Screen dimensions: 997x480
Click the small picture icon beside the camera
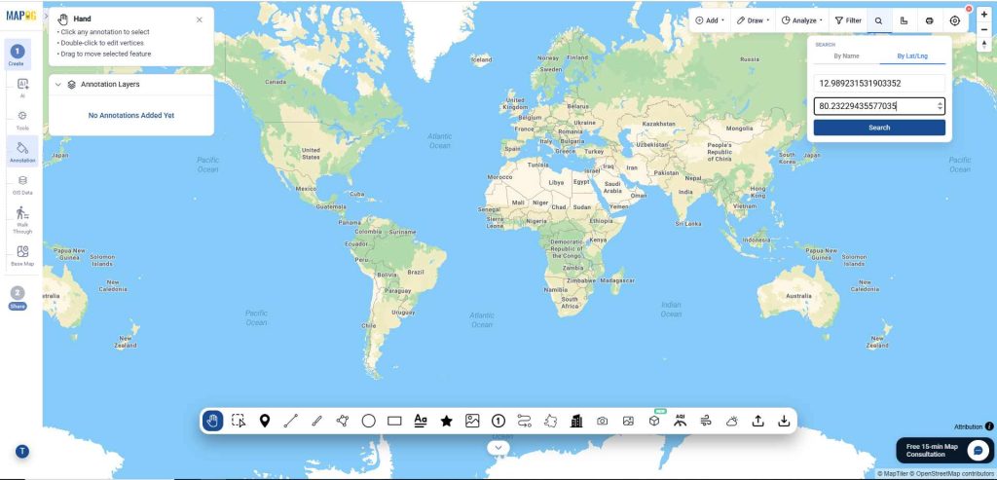pyautogui.click(x=628, y=421)
